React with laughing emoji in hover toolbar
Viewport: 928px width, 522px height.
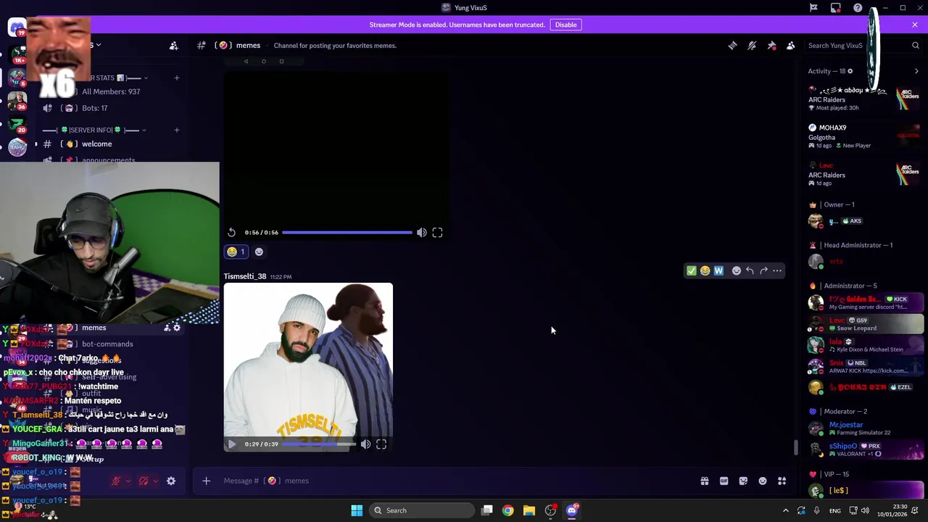point(705,270)
